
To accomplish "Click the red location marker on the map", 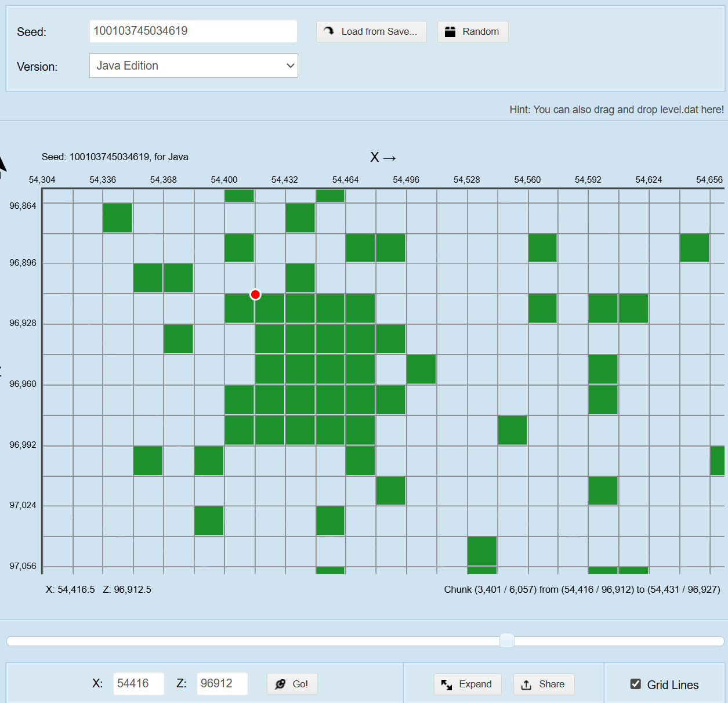I will tap(255, 295).
